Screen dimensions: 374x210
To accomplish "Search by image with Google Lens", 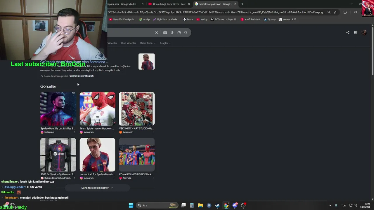I will pyautogui.click(x=179, y=33).
